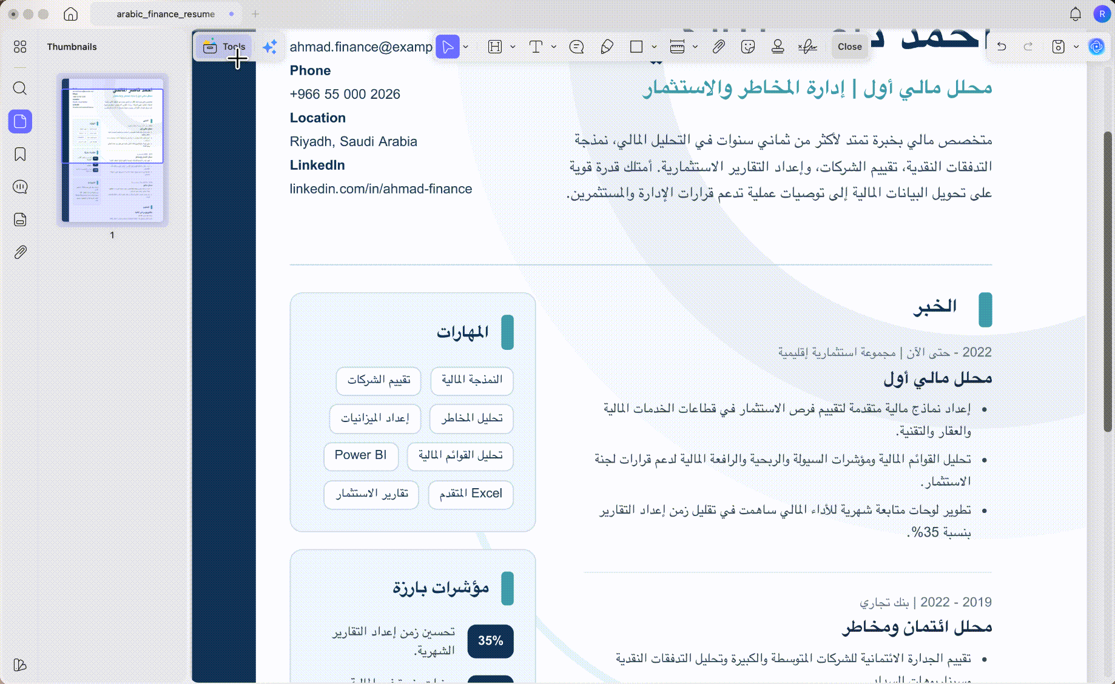Toggle the Thumbnails panel icon

point(20,121)
